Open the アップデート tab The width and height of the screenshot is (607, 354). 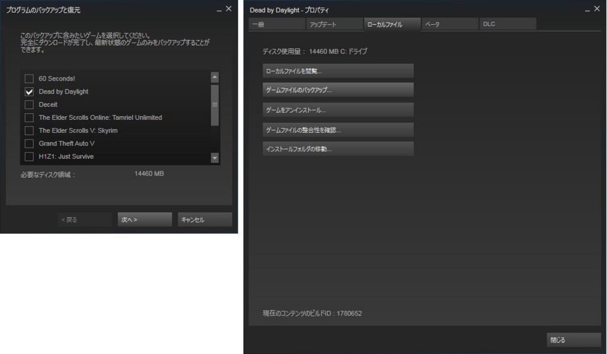[334, 24]
